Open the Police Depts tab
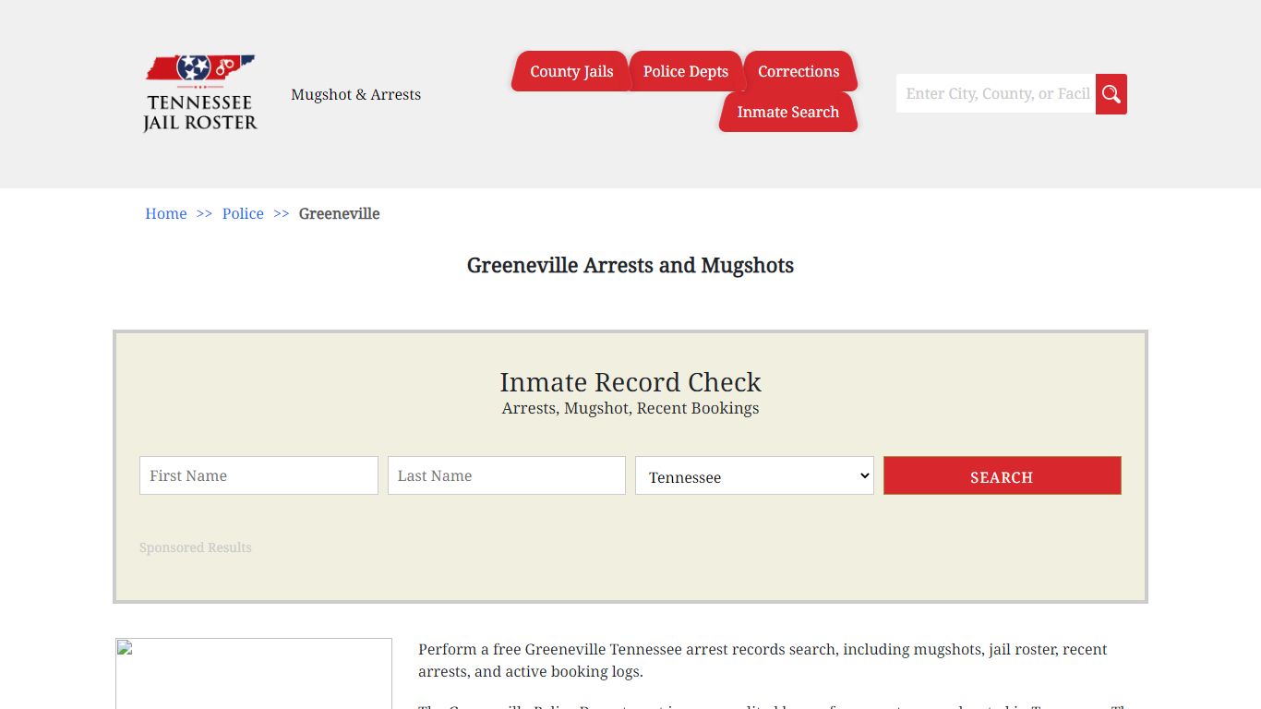The image size is (1261, 709). pos(686,71)
